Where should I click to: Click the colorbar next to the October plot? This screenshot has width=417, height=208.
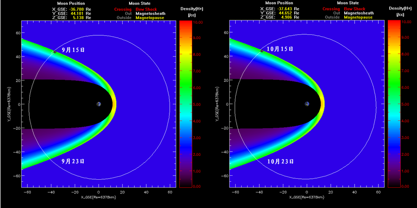pos(394,104)
